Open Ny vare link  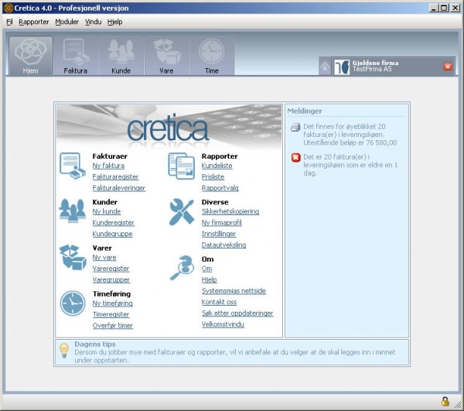[x=104, y=258]
